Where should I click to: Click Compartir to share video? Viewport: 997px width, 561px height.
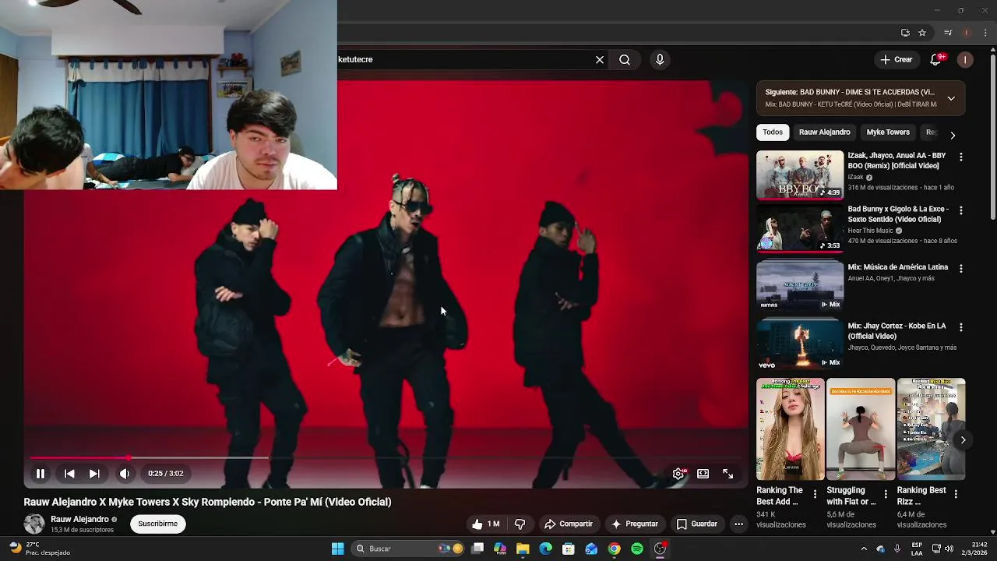569,524
